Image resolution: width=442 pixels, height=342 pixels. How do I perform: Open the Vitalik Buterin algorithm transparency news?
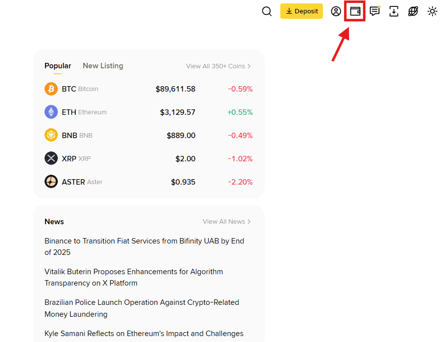133,277
